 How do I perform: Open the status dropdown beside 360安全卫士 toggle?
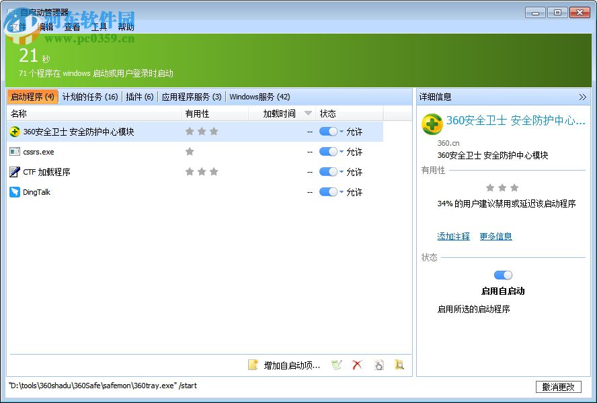click(342, 132)
